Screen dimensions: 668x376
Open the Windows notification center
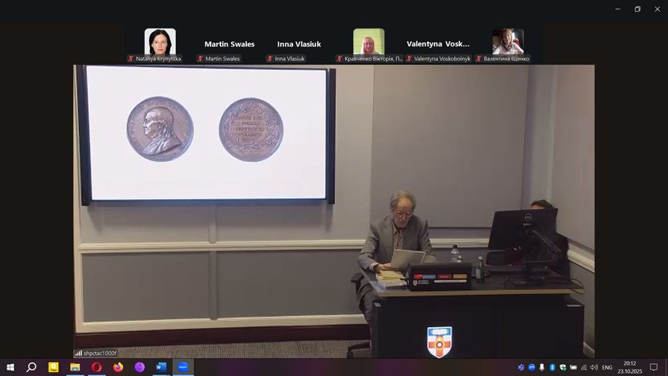pyautogui.click(x=653, y=367)
